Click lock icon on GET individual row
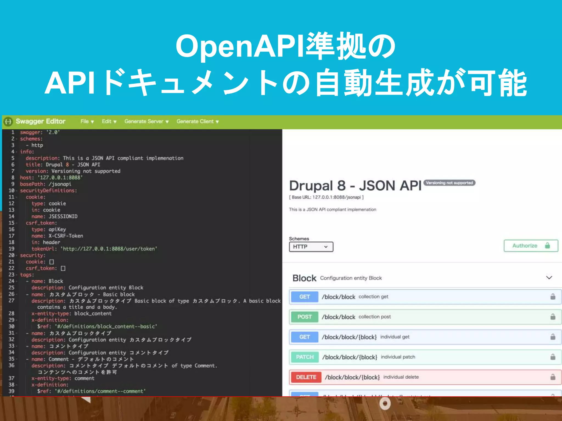 553,337
